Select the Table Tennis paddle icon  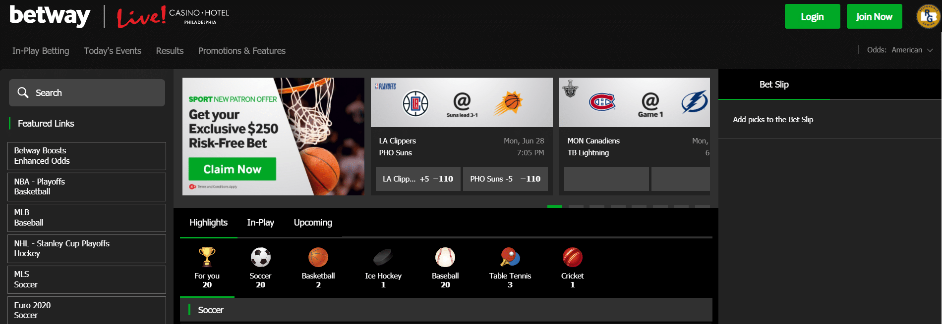pyautogui.click(x=510, y=257)
